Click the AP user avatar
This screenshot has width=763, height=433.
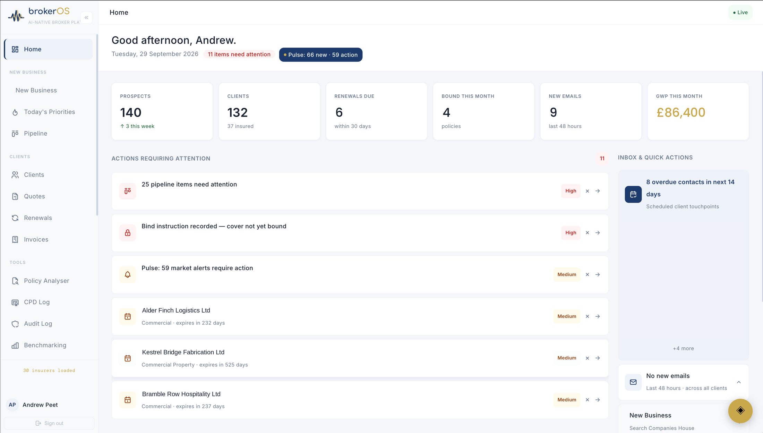tap(12, 405)
